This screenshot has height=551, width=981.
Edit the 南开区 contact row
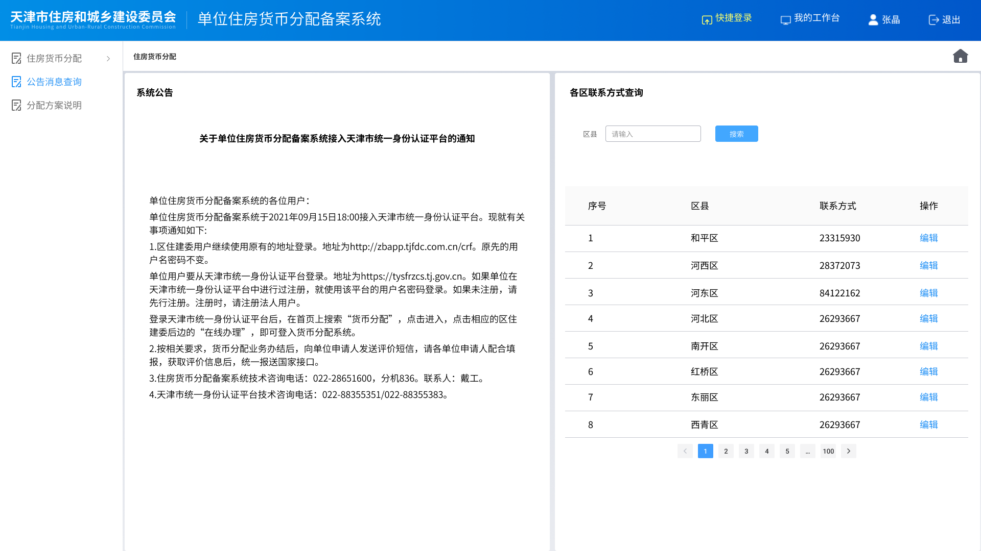pyautogui.click(x=928, y=346)
